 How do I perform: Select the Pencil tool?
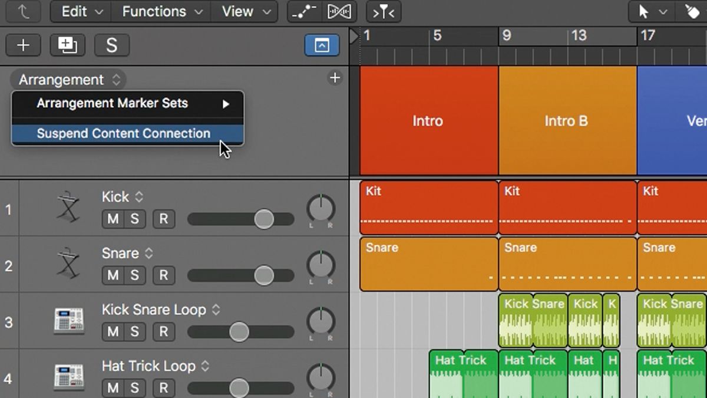(x=692, y=11)
